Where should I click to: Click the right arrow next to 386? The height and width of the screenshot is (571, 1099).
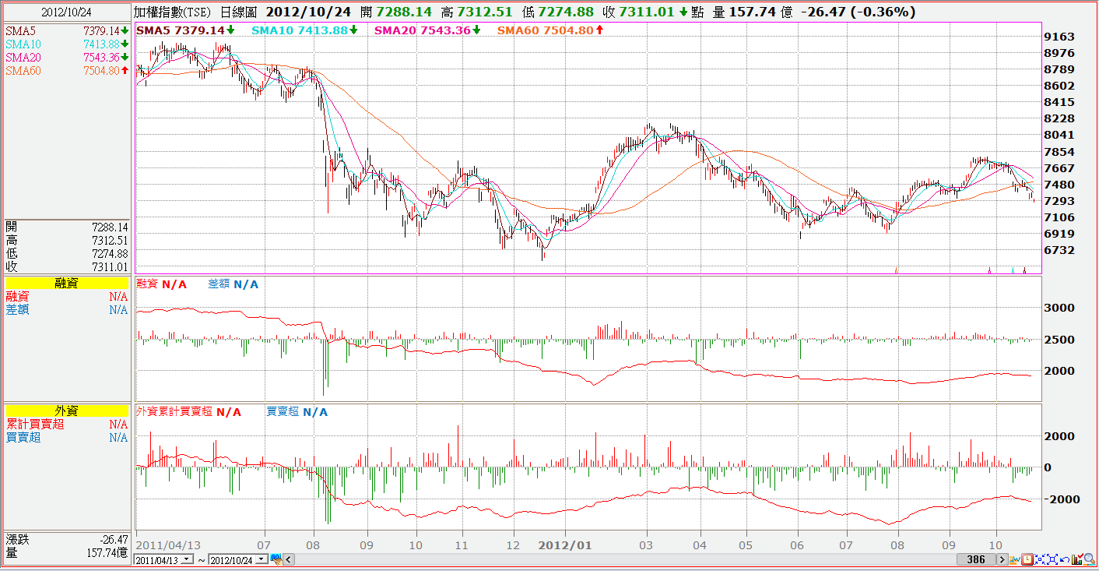coord(1002,559)
